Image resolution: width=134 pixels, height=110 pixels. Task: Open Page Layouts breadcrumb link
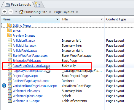coord(64,12)
